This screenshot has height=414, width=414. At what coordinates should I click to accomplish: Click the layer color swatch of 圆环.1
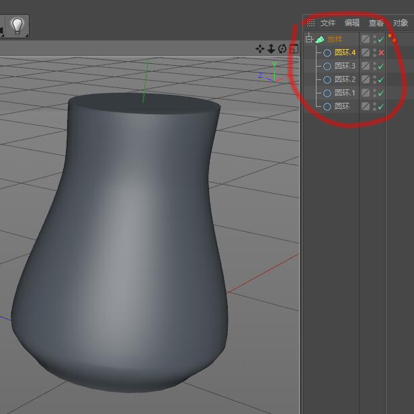(x=366, y=93)
